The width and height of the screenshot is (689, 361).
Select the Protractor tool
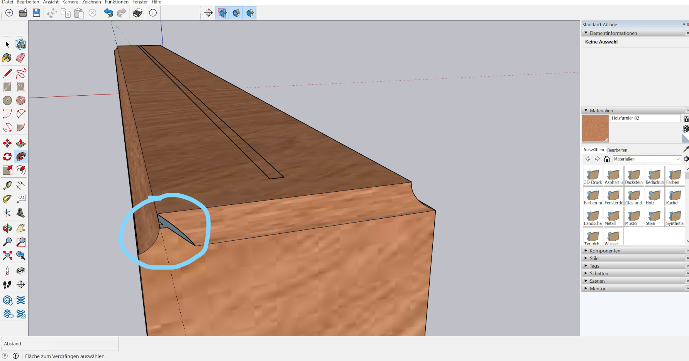pos(7,199)
